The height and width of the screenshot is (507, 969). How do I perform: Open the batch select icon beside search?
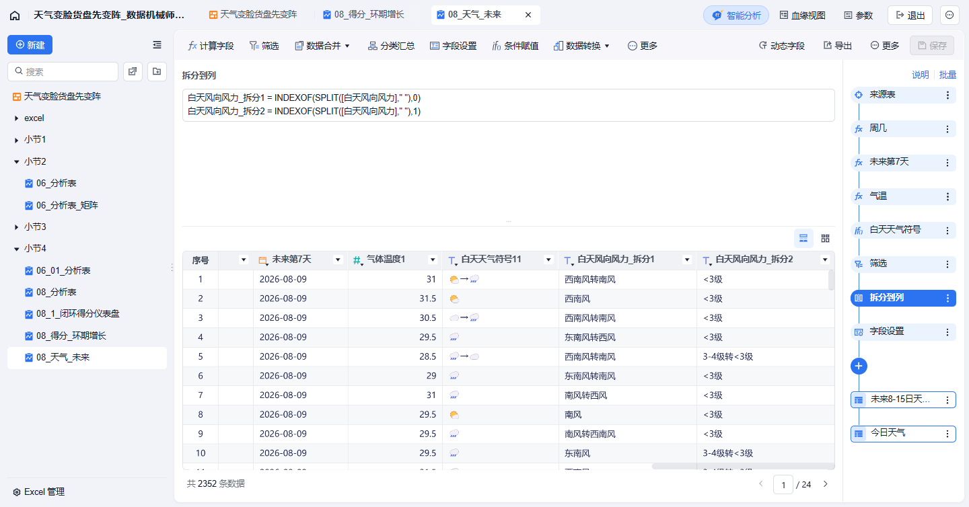click(133, 71)
